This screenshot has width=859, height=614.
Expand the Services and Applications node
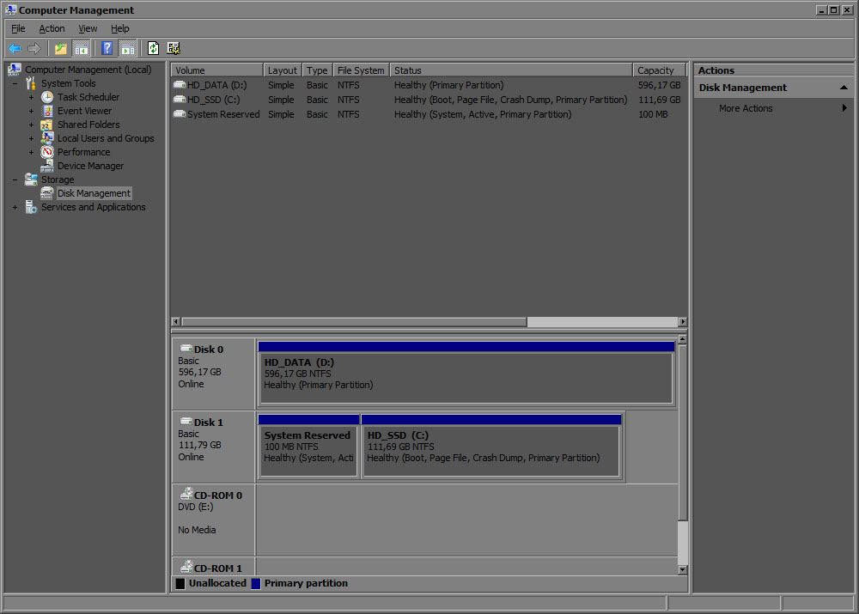coord(15,208)
